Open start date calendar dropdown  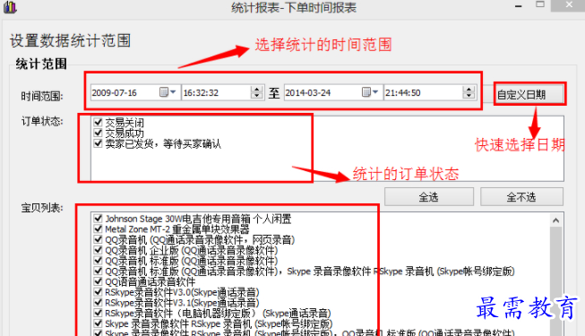(168, 91)
